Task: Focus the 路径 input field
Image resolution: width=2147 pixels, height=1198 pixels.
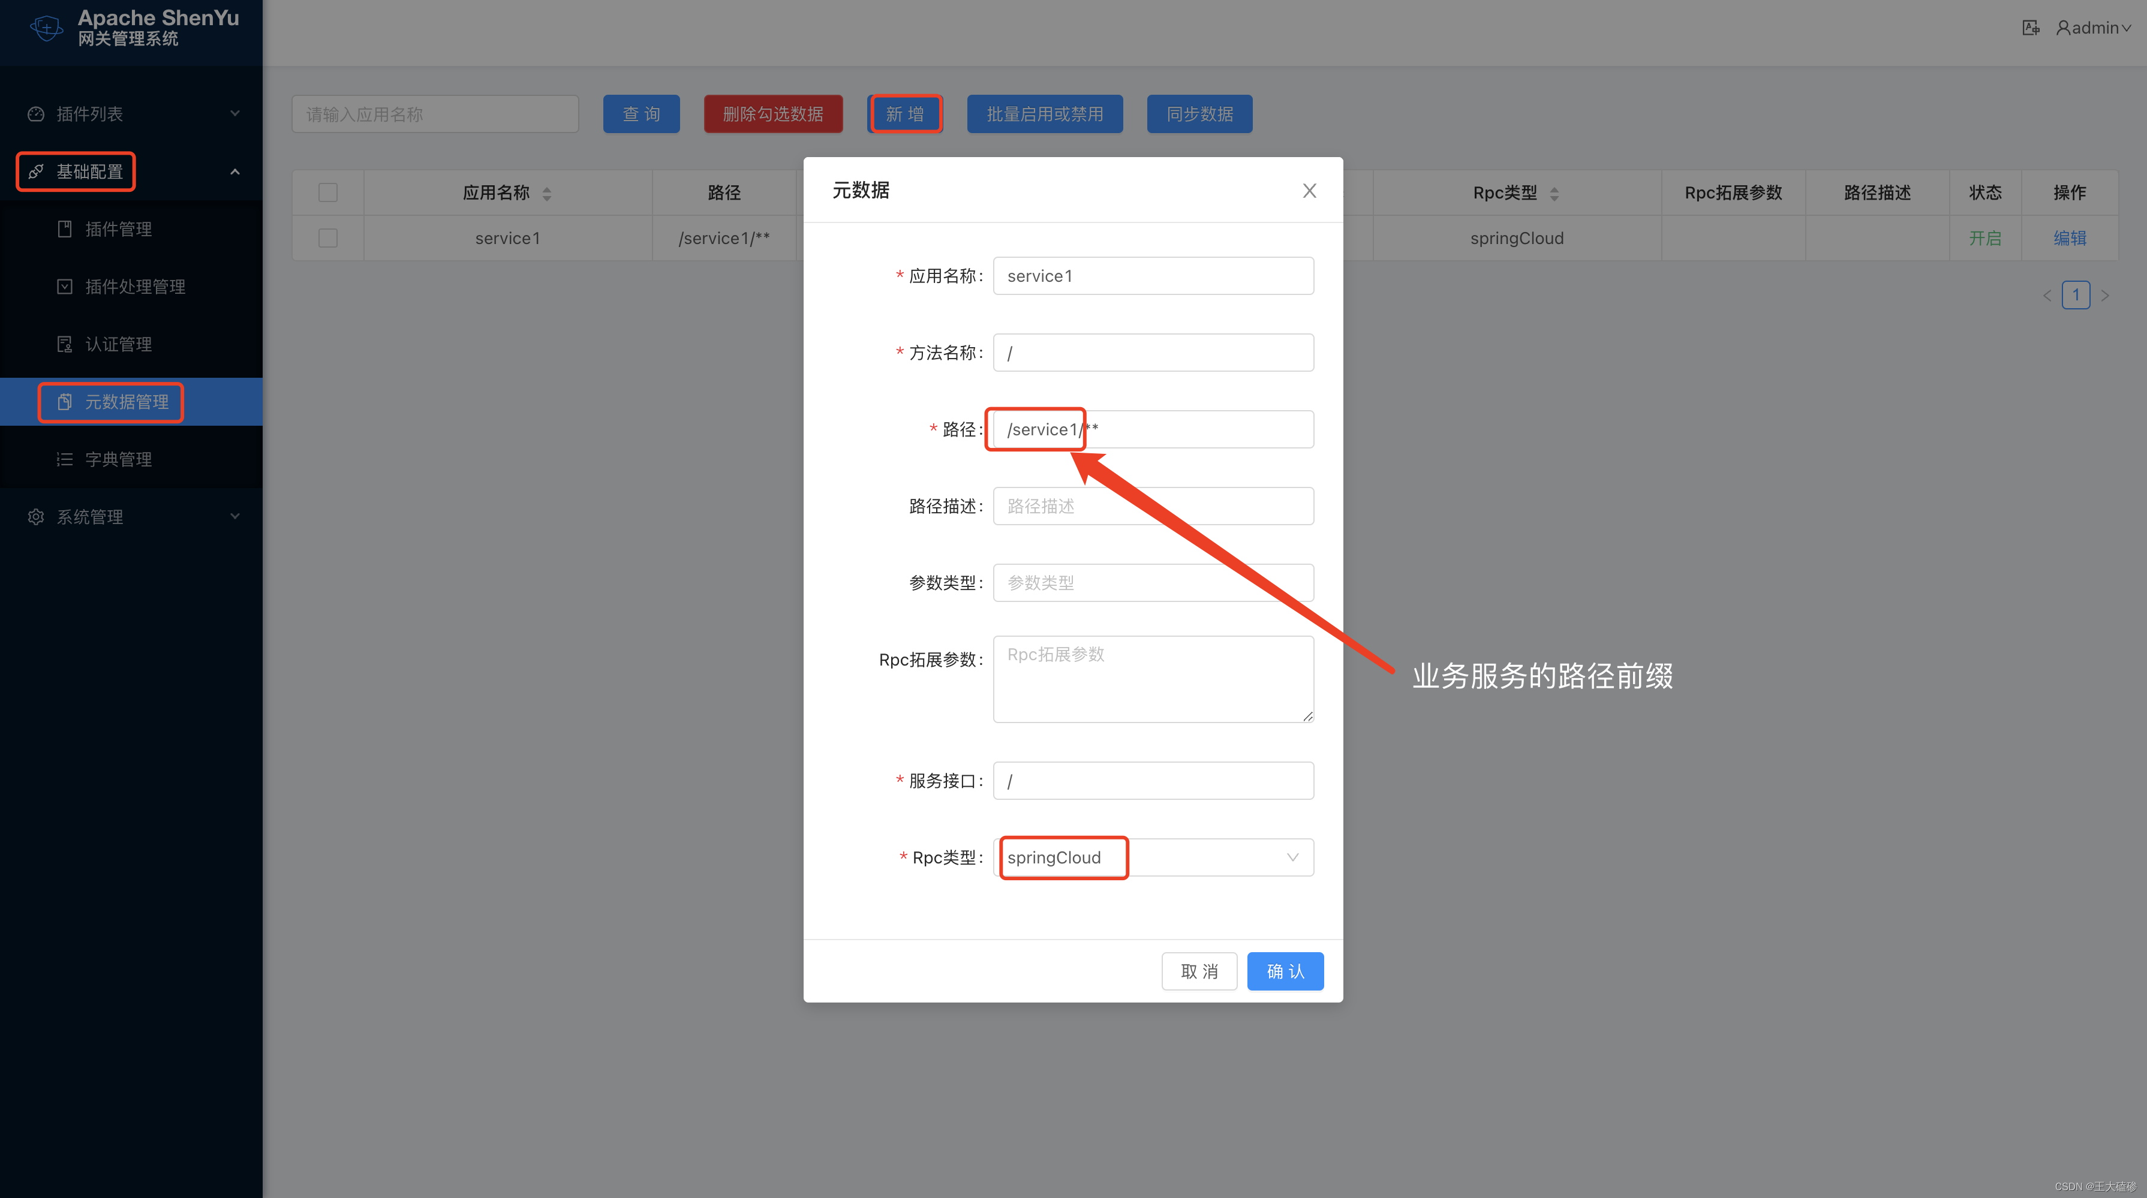Action: point(1153,429)
